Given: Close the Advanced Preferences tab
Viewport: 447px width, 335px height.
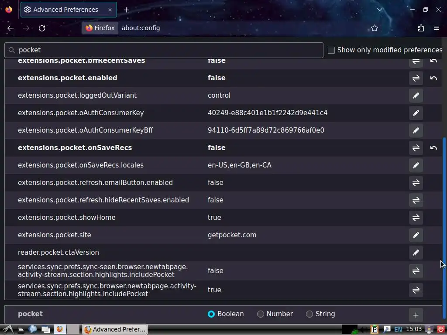Looking at the screenshot, I should point(110,10).
